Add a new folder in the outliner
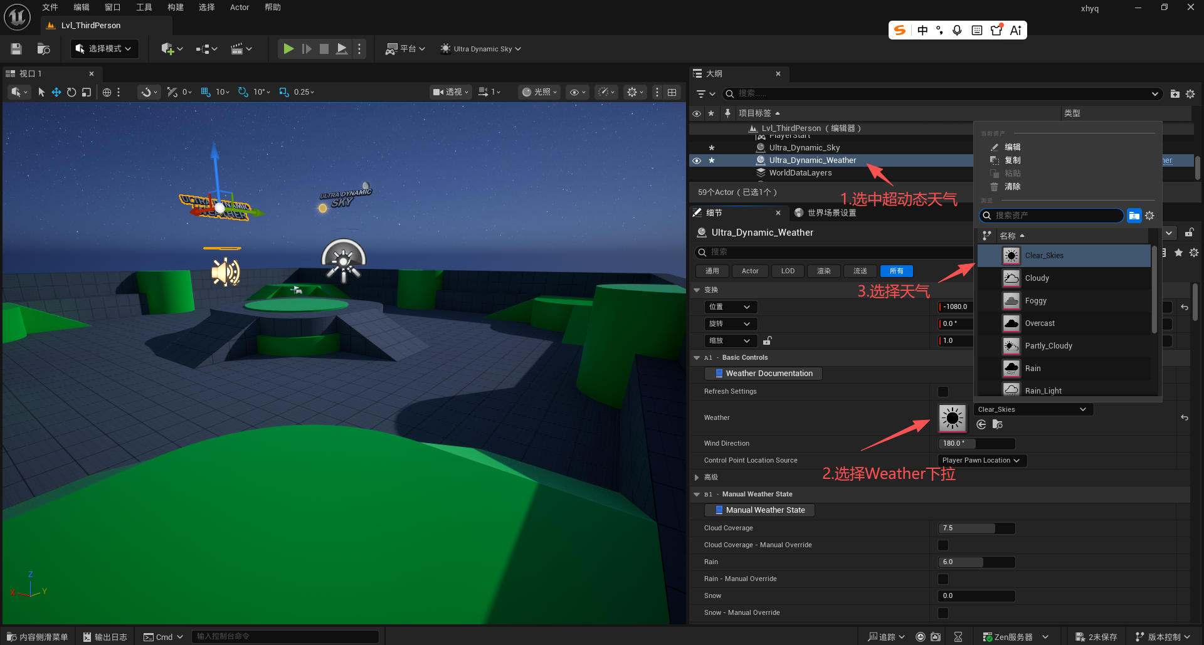The image size is (1204, 645). (x=1175, y=94)
